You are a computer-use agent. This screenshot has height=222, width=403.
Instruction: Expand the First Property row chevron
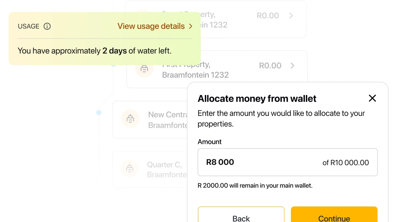coord(292,65)
